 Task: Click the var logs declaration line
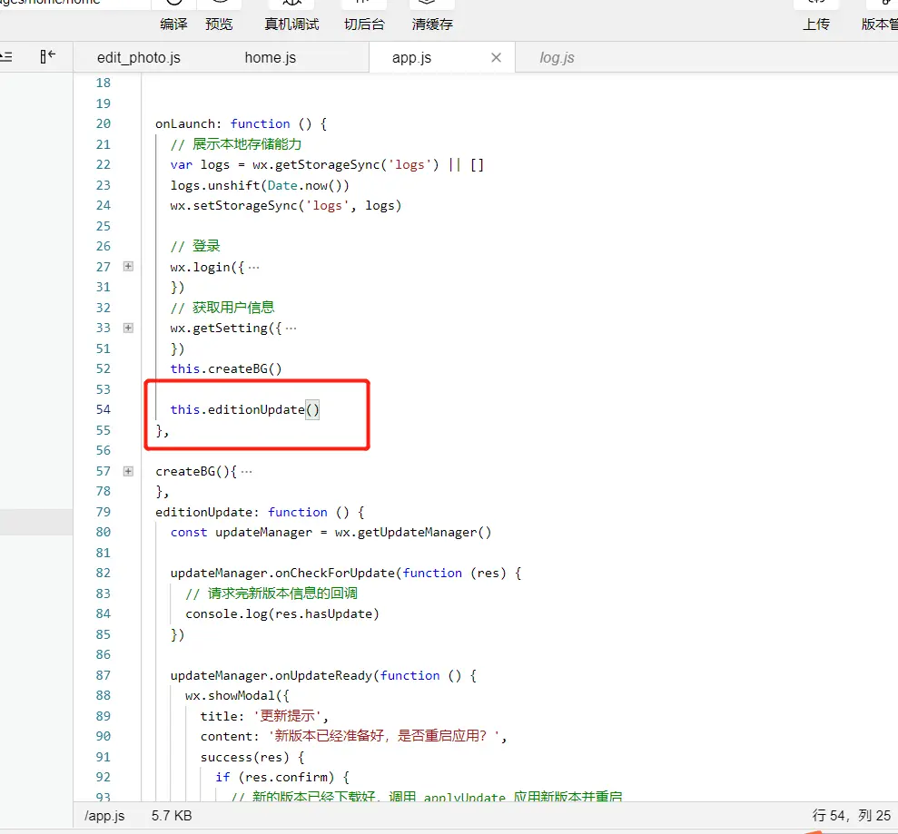pyautogui.click(x=327, y=165)
